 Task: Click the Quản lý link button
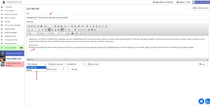[x=93, y=64]
